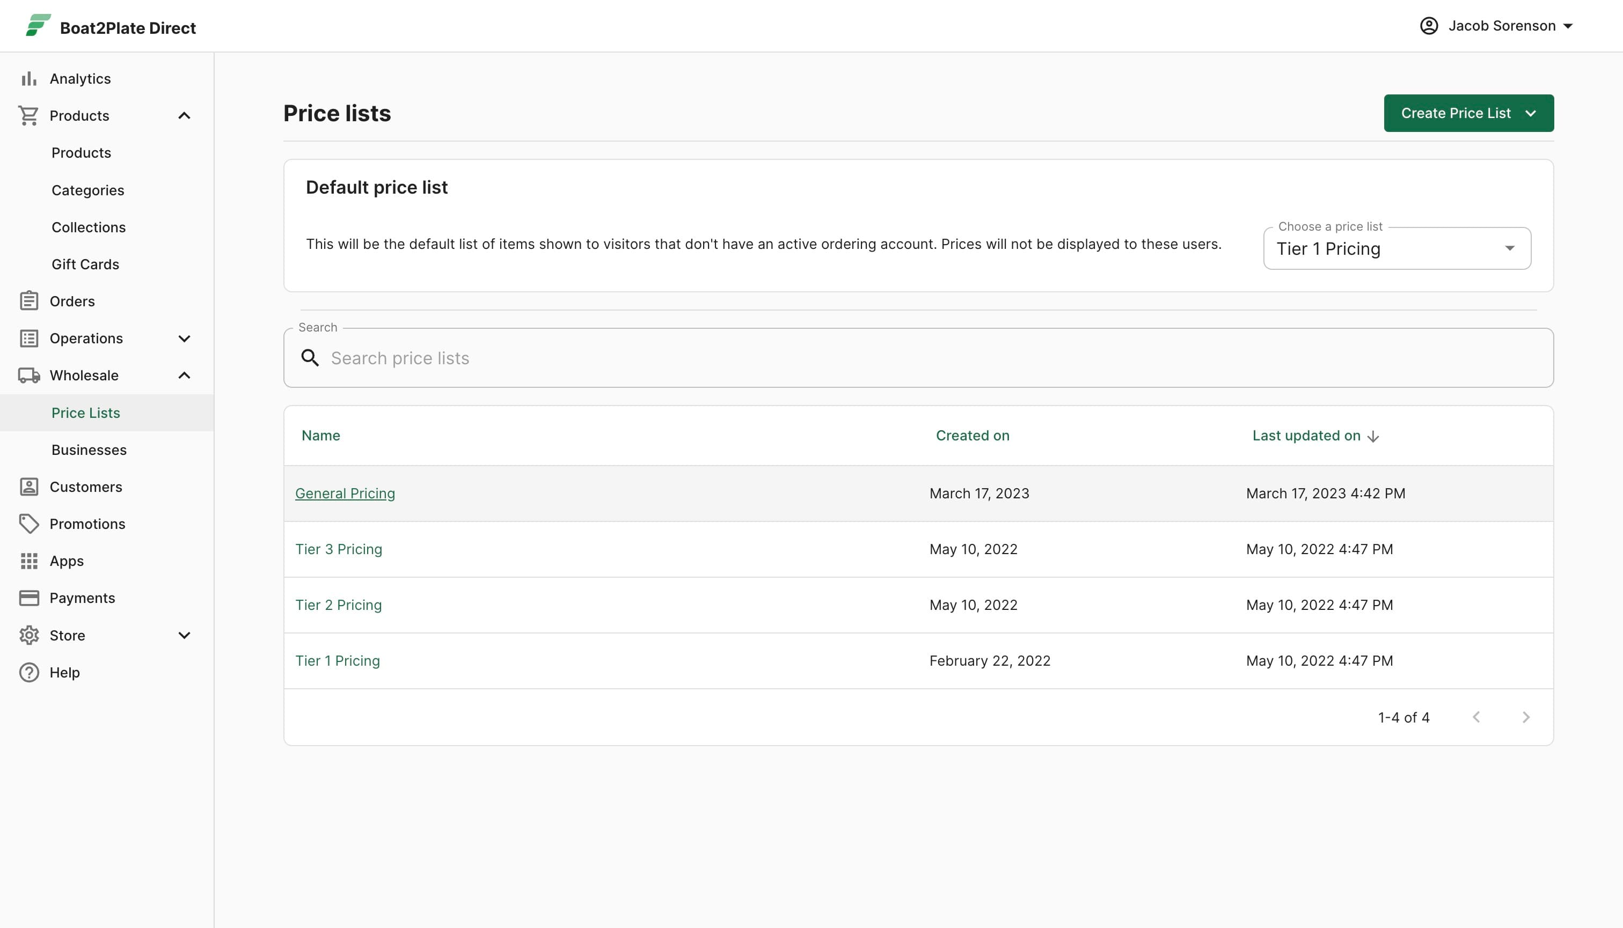
Task: Go to the next page of results
Action: pos(1526,717)
